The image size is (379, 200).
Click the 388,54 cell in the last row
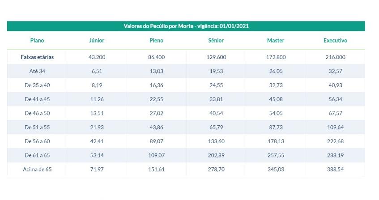click(335, 170)
